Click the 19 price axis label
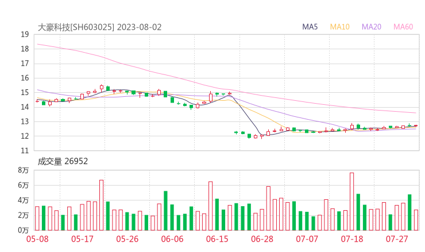Screen dimensions: 425x252 tap(25, 34)
